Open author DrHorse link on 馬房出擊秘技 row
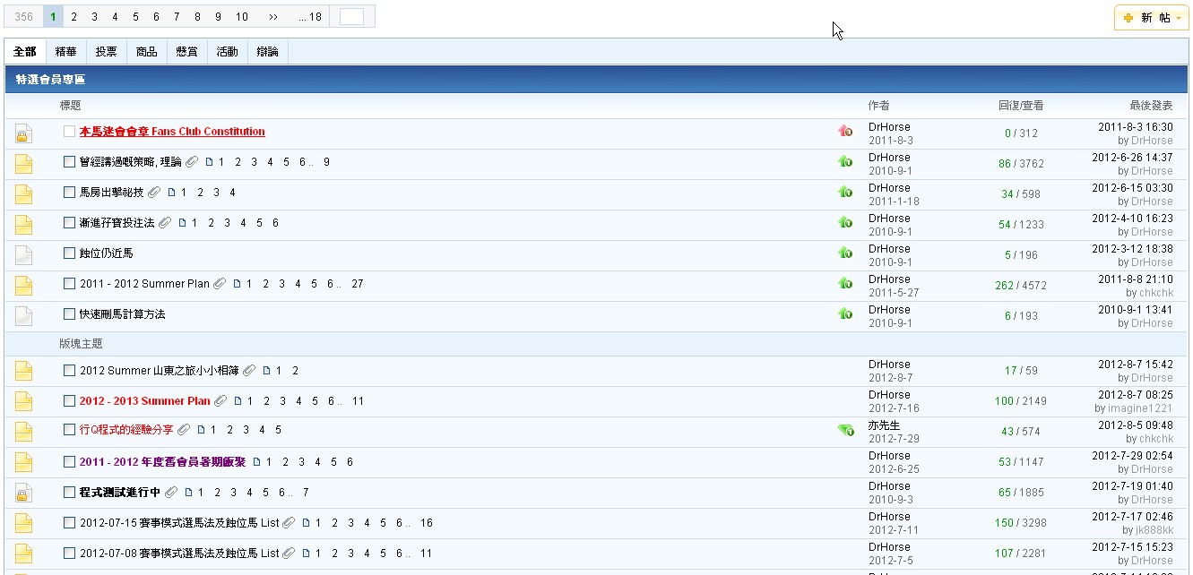This screenshot has height=575, width=1193. 889,188
